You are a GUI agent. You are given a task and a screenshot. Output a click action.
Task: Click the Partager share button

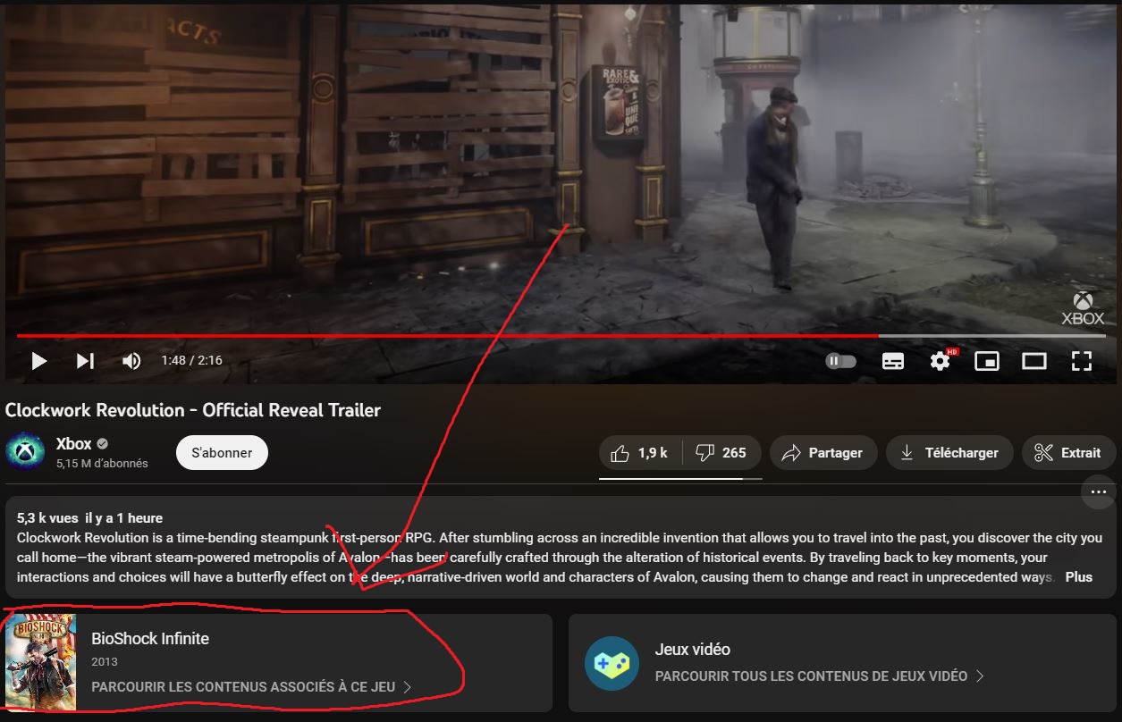(823, 453)
